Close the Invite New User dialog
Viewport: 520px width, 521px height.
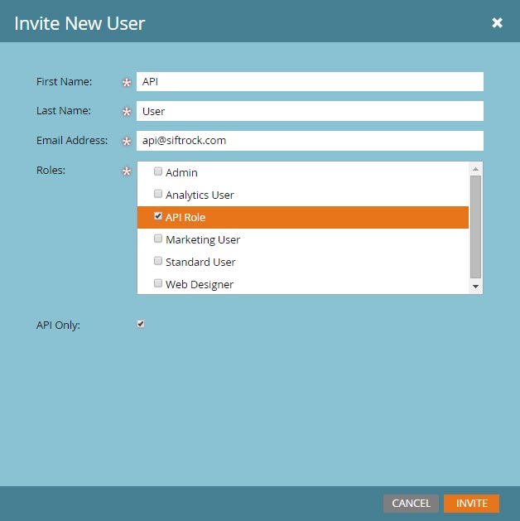[497, 22]
